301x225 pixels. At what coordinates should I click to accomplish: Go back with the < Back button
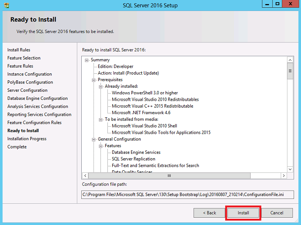point(210,213)
